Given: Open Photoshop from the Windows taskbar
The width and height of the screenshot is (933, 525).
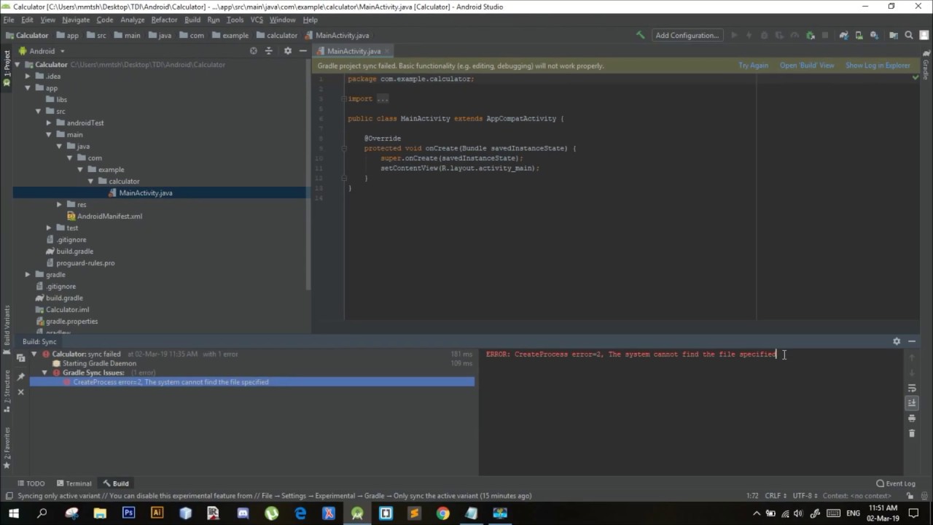Looking at the screenshot, I should tap(128, 513).
